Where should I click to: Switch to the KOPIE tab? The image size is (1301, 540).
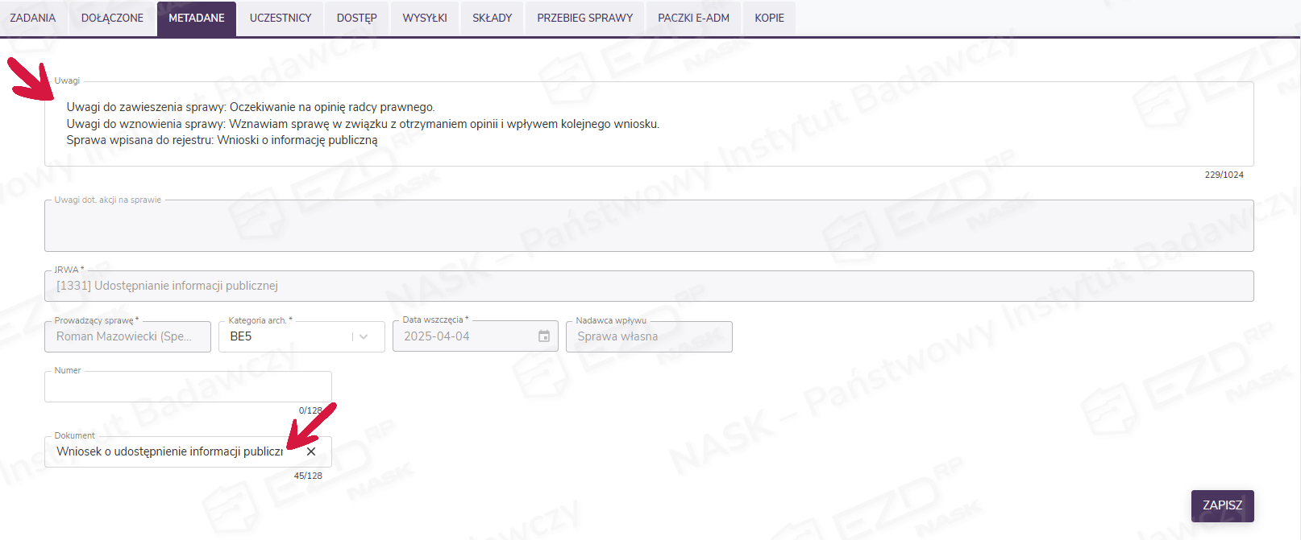(x=769, y=18)
